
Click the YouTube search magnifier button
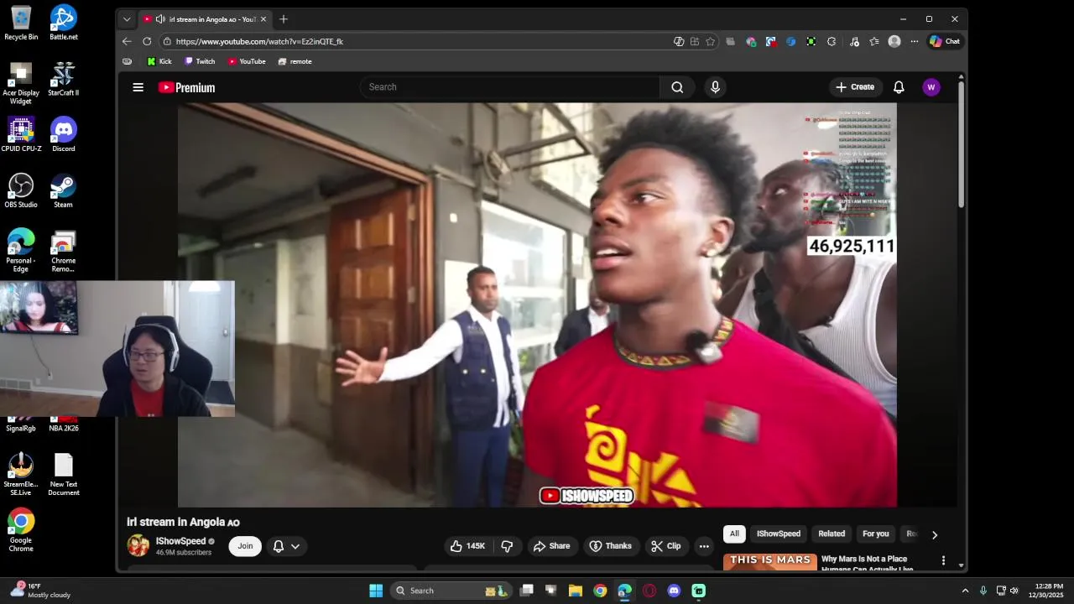677,87
